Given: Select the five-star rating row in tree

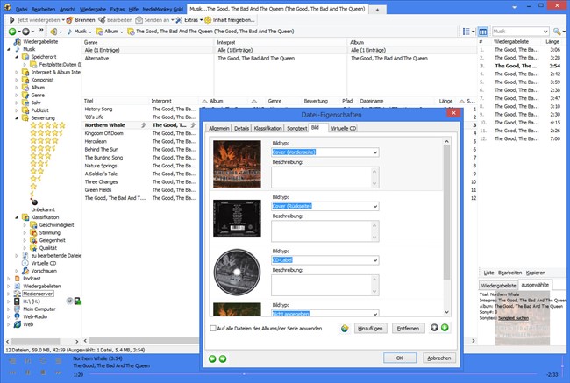Looking at the screenshot, I should coord(48,125).
